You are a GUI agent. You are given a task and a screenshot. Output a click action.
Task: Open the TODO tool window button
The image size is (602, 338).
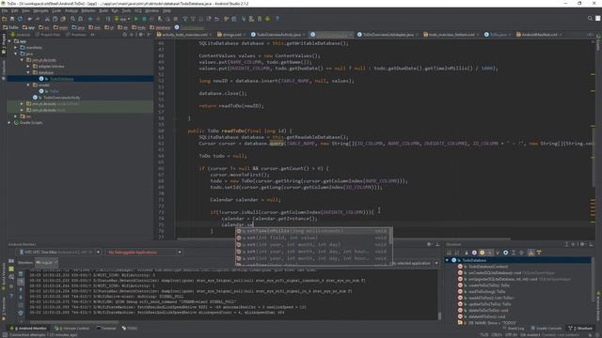tap(130, 329)
